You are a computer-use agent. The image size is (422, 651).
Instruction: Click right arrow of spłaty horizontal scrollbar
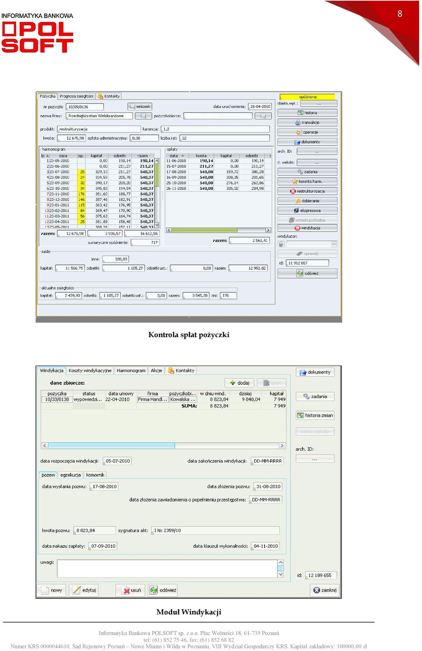click(x=268, y=230)
